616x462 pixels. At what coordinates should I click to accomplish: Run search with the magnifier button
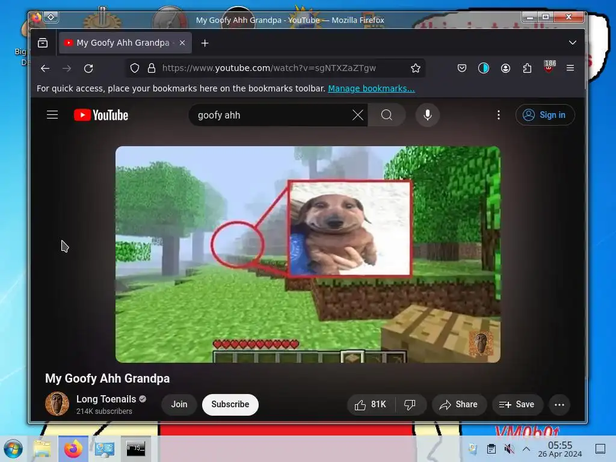[x=387, y=115]
